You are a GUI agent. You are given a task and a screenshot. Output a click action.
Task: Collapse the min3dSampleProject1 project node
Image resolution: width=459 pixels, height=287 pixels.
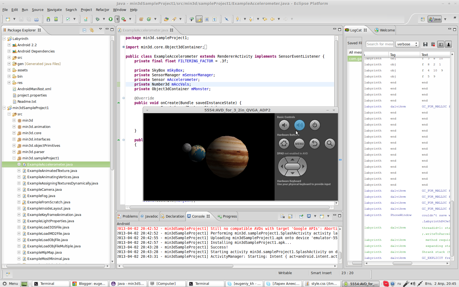pos(4,108)
